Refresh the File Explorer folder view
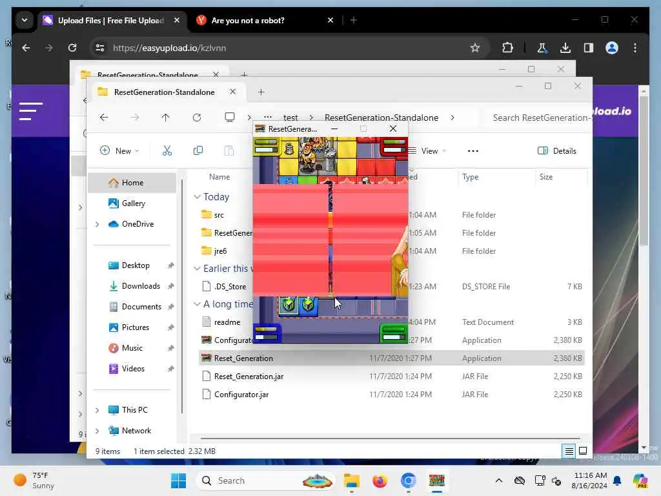The width and height of the screenshot is (661, 496). (197, 118)
